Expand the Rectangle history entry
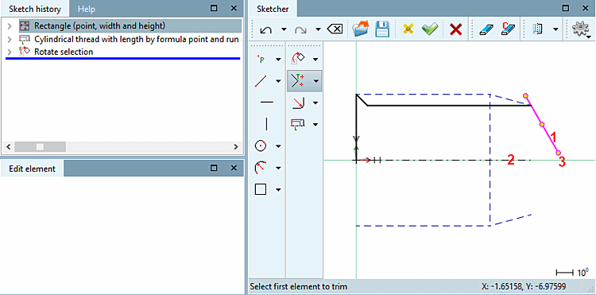This screenshot has width=596, height=295. (10, 26)
